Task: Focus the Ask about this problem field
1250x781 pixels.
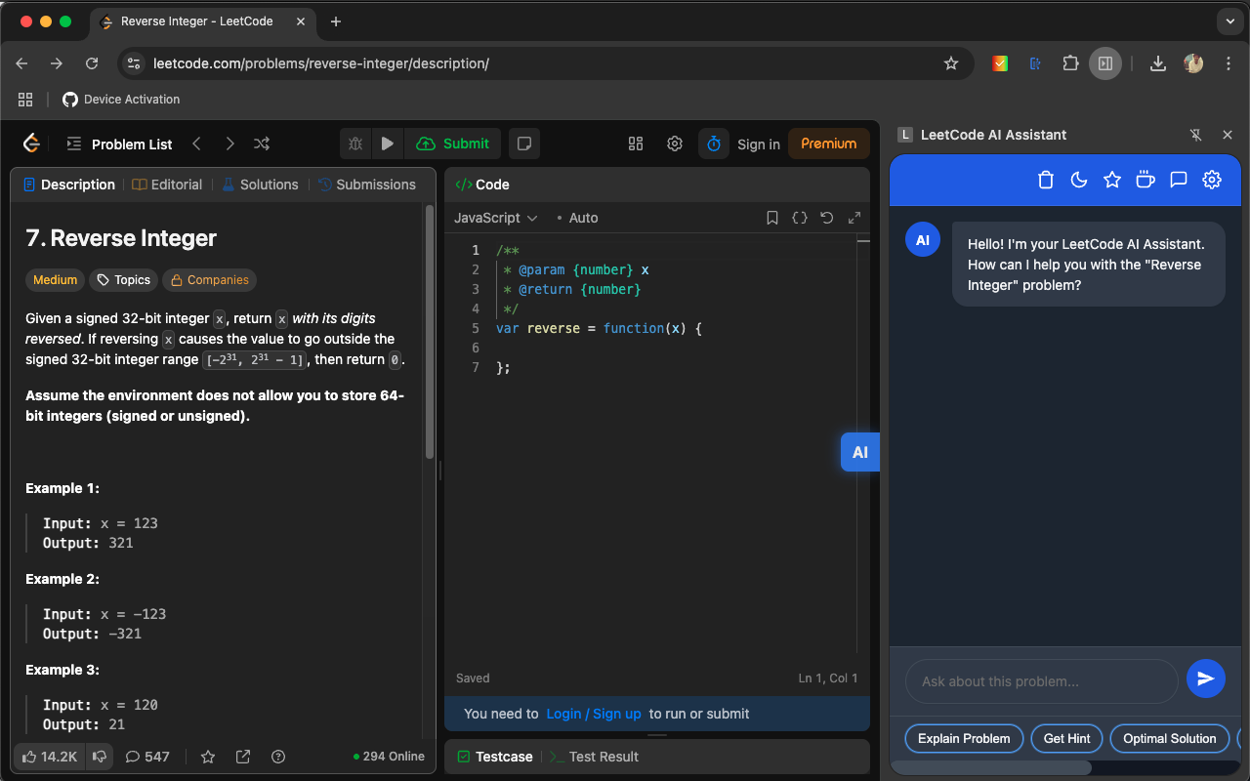Action: 1042,681
